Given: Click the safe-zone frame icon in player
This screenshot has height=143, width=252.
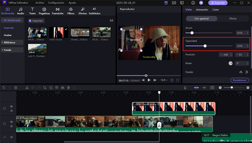Looking at the screenshot, I should pyautogui.click(x=172, y=80).
